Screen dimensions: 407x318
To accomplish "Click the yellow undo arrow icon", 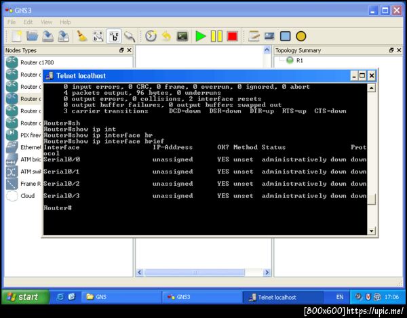I will (166, 36).
